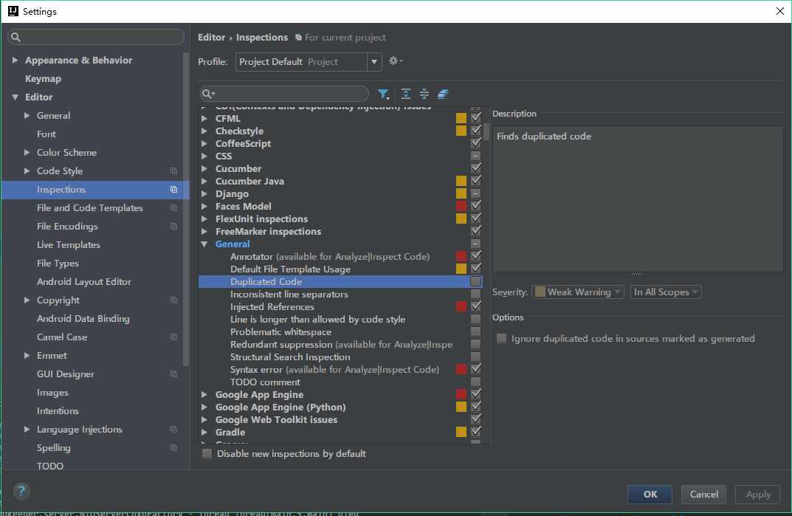This screenshot has height=516, width=792.
Task: Expand Appearance & Behavior settings
Action: pyautogui.click(x=15, y=60)
